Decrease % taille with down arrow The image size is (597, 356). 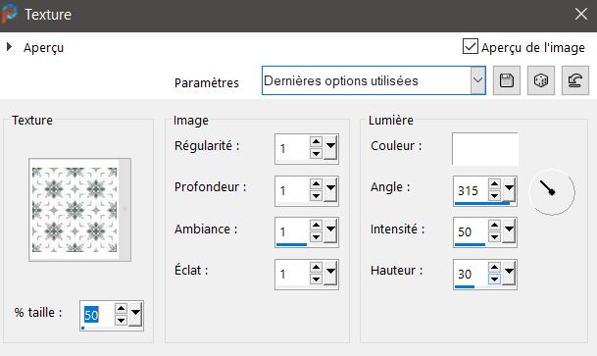(121, 321)
